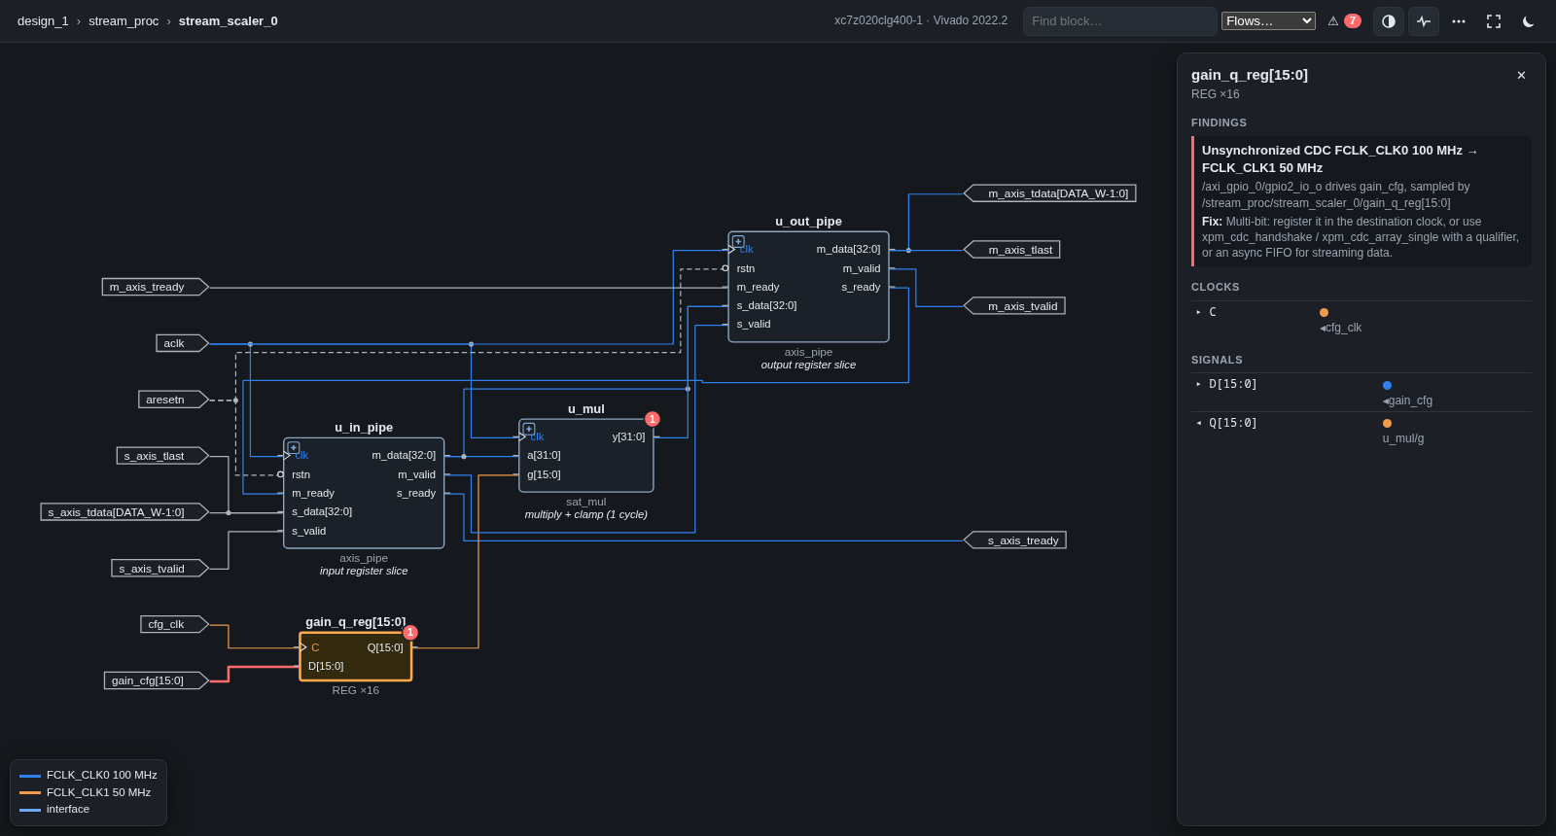Switch theme with the moon icon

pyautogui.click(x=1529, y=21)
